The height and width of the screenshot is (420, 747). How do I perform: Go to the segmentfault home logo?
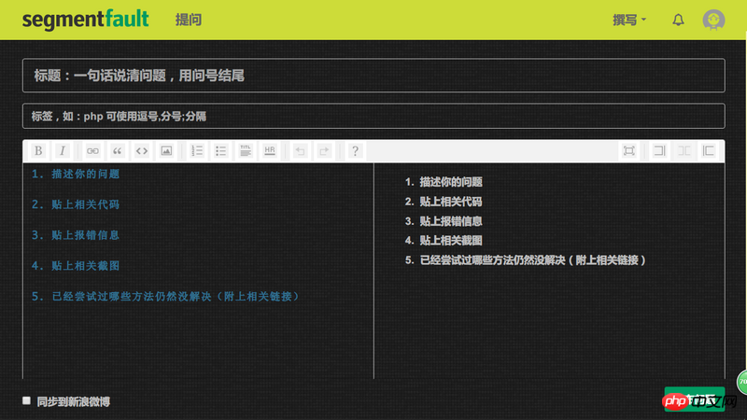pos(85,20)
